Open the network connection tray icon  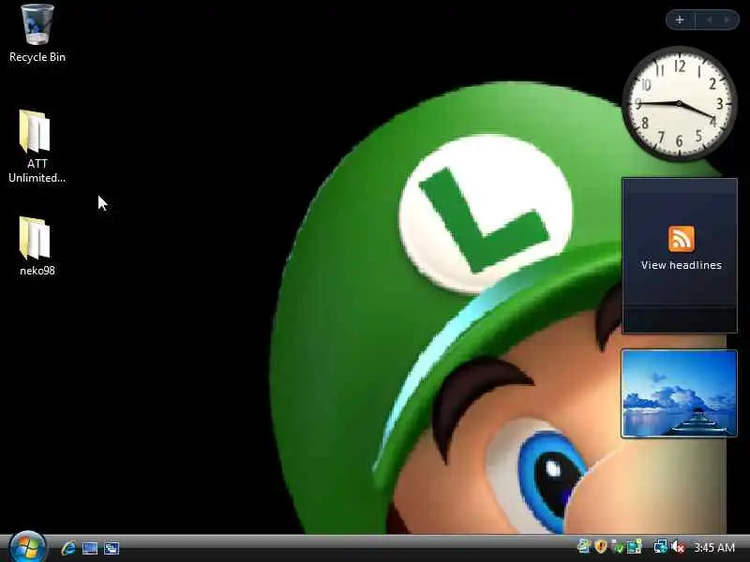(661, 547)
